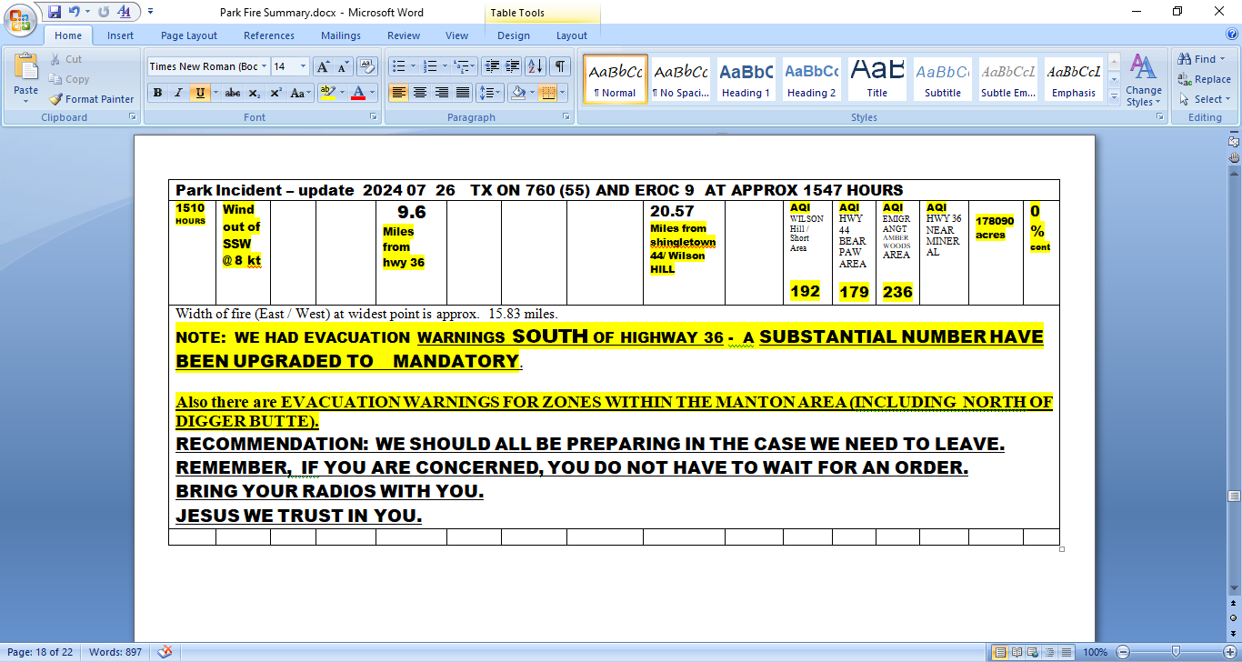Image resolution: width=1242 pixels, height=662 pixels.
Task: Click the Sort icon in Paragraph group
Action: (536, 66)
